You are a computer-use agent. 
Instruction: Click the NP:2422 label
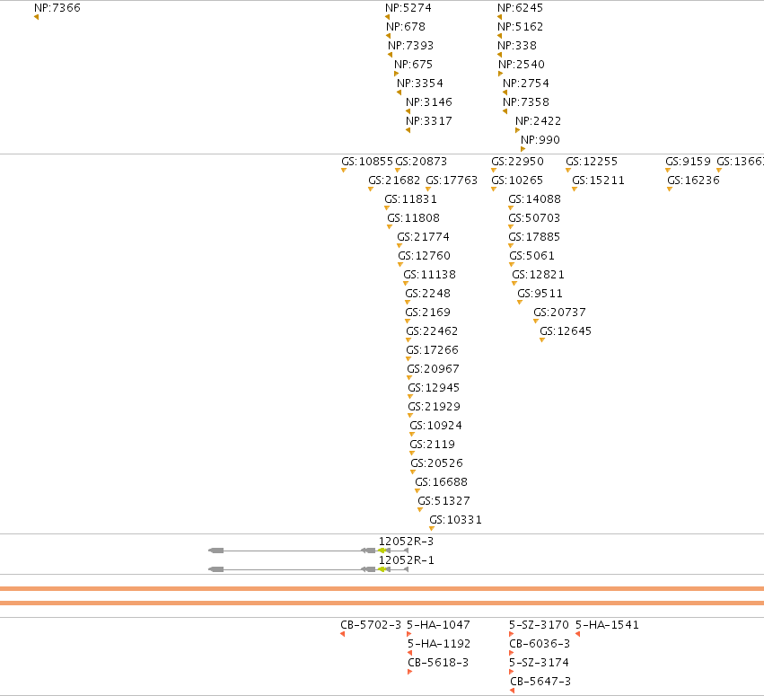pyautogui.click(x=539, y=121)
